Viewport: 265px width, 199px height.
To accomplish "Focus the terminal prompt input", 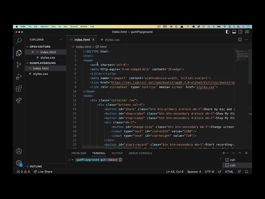I will pos(120,160).
